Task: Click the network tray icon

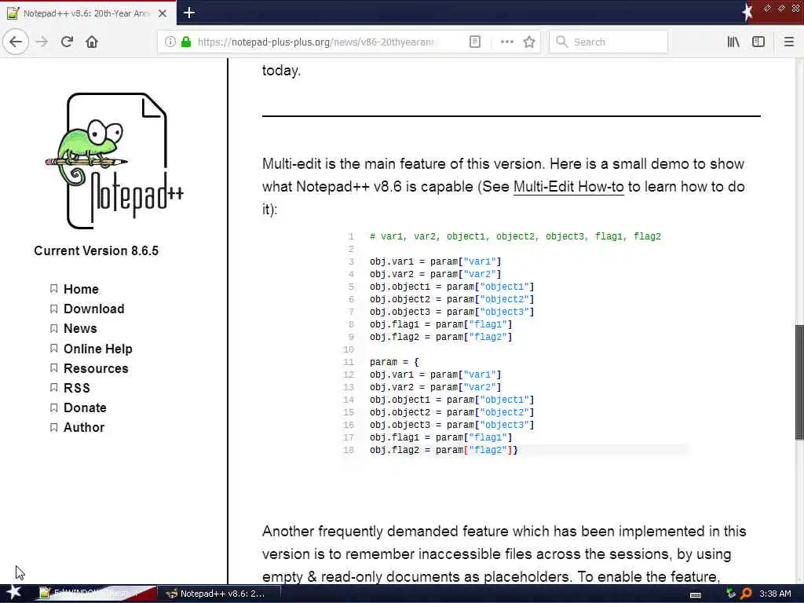Action: [x=731, y=594]
